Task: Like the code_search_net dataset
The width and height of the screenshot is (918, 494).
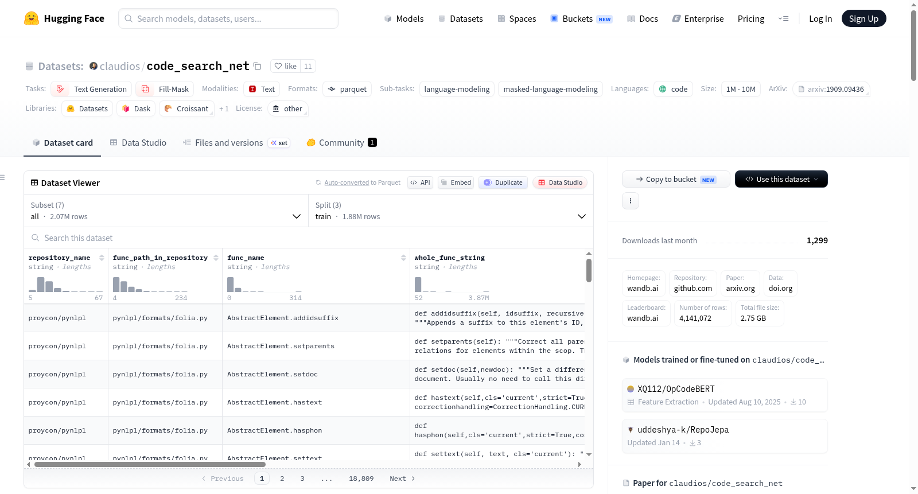Action: tap(286, 66)
